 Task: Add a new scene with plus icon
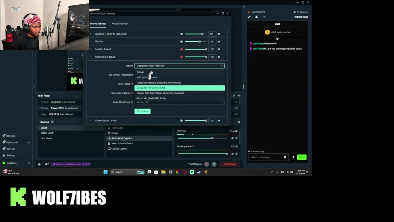click(52, 122)
